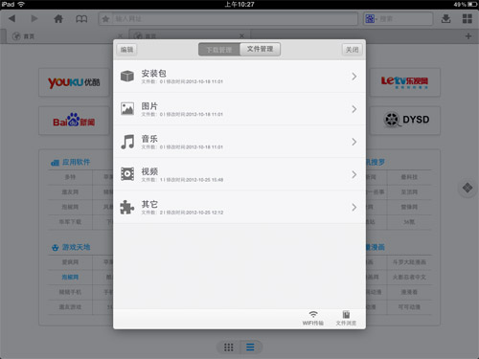Tap the 文件浏览 icon

(x=346, y=318)
